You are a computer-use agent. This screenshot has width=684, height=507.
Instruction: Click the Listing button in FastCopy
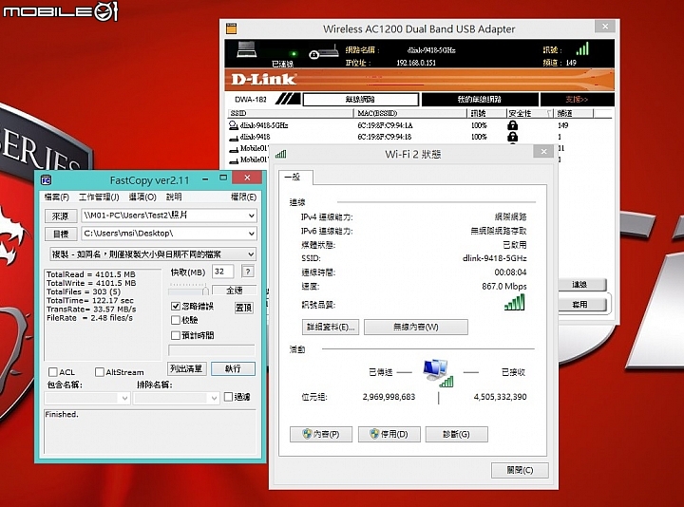coord(187,368)
